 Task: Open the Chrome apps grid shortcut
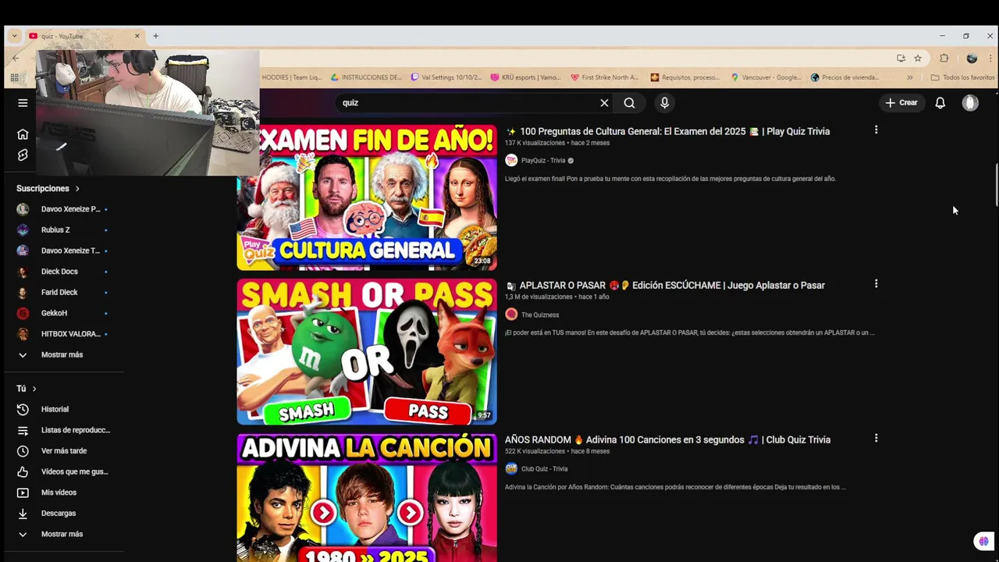point(14,78)
